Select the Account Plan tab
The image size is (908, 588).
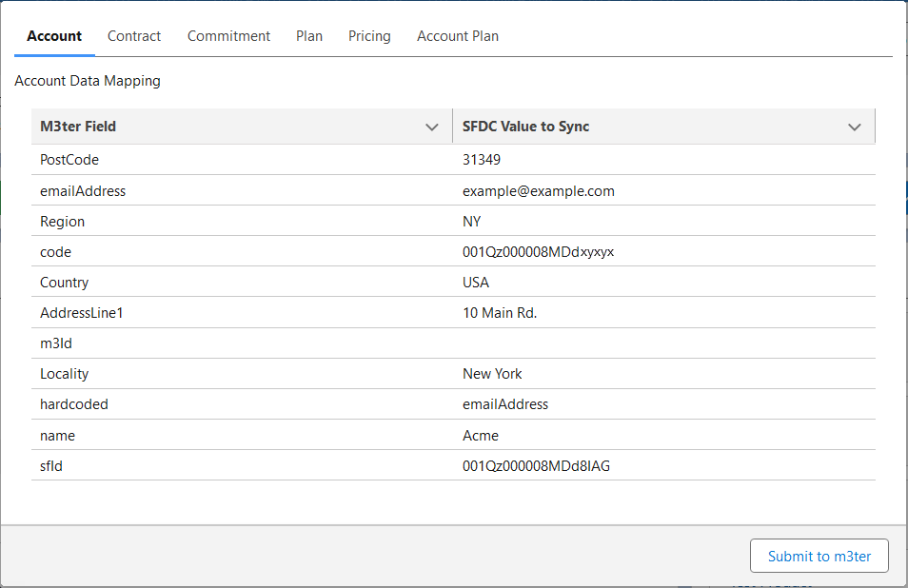(458, 36)
